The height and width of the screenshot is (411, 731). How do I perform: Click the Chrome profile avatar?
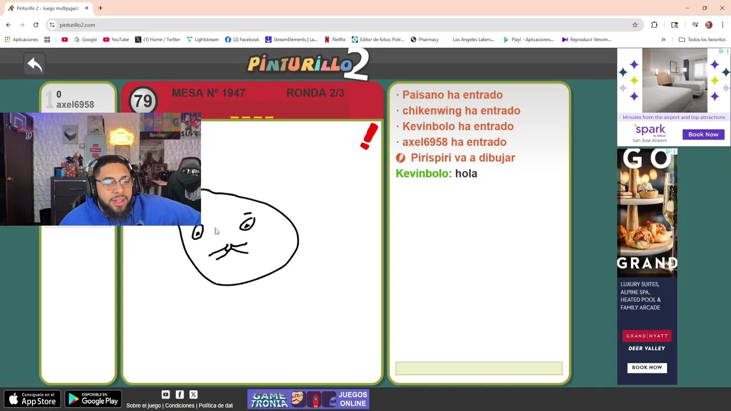coord(709,25)
